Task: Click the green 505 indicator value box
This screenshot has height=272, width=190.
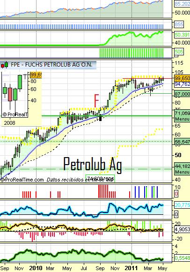Action: 179,52
